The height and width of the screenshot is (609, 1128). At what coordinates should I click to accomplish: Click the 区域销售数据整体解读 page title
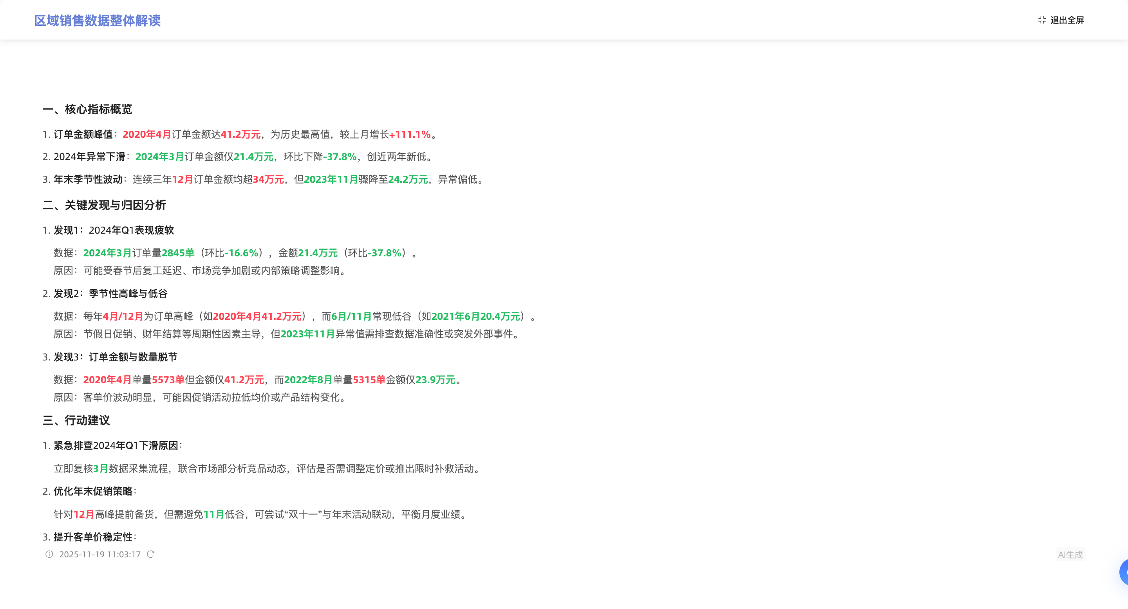(97, 21)
